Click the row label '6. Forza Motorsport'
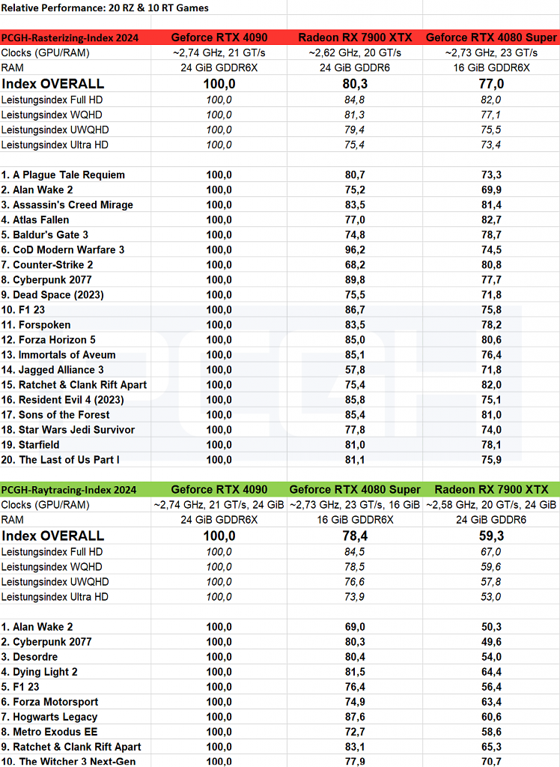The width and height of the screenshot is (560, 767). tap(49, 702)
